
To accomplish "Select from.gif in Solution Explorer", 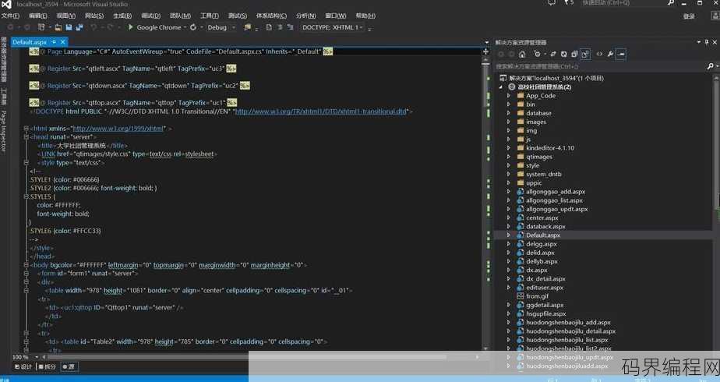I will coord(537,296).
